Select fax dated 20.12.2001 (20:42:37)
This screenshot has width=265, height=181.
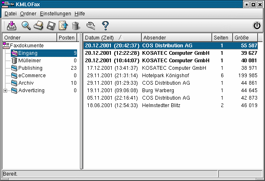[171, 46]
